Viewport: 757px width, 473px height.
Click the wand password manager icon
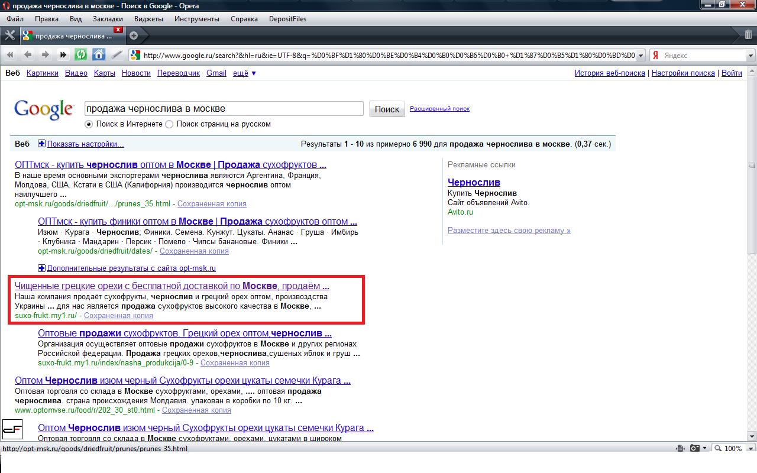[x=117, y=55]
